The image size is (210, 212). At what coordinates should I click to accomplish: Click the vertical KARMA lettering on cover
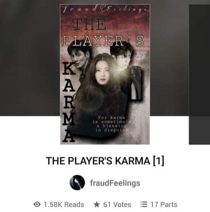pyautogui.click(x=69, y=102)
